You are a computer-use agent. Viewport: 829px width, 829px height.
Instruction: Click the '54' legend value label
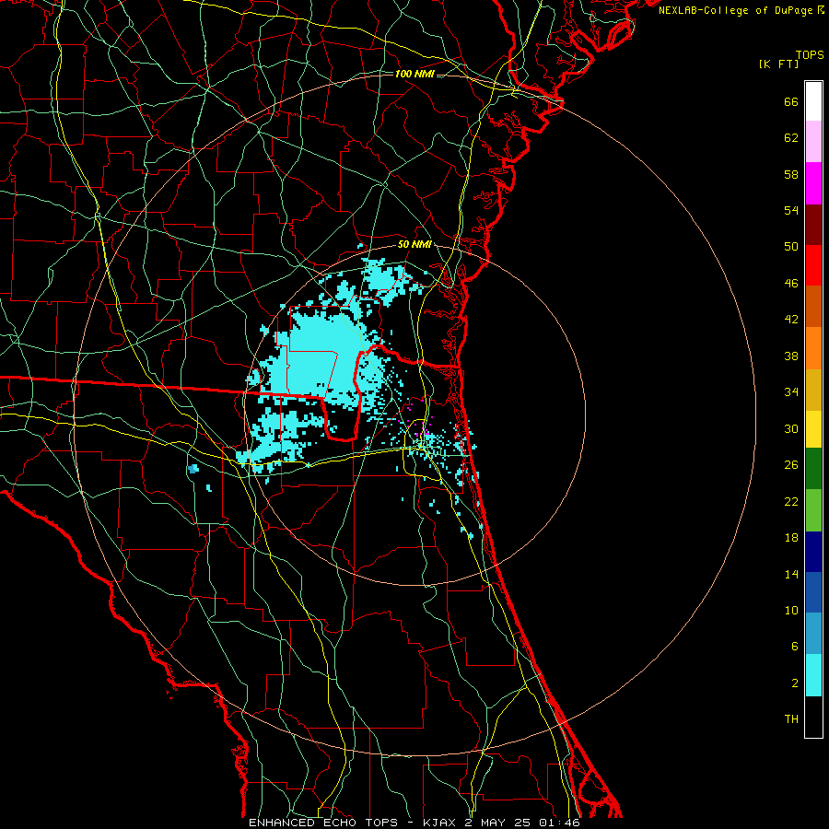coord(791,210)
